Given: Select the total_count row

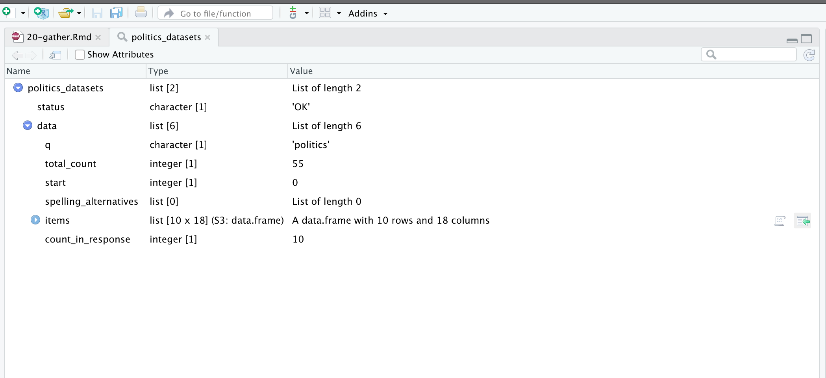Looking at the screenshot, I should tap(71, 164).
